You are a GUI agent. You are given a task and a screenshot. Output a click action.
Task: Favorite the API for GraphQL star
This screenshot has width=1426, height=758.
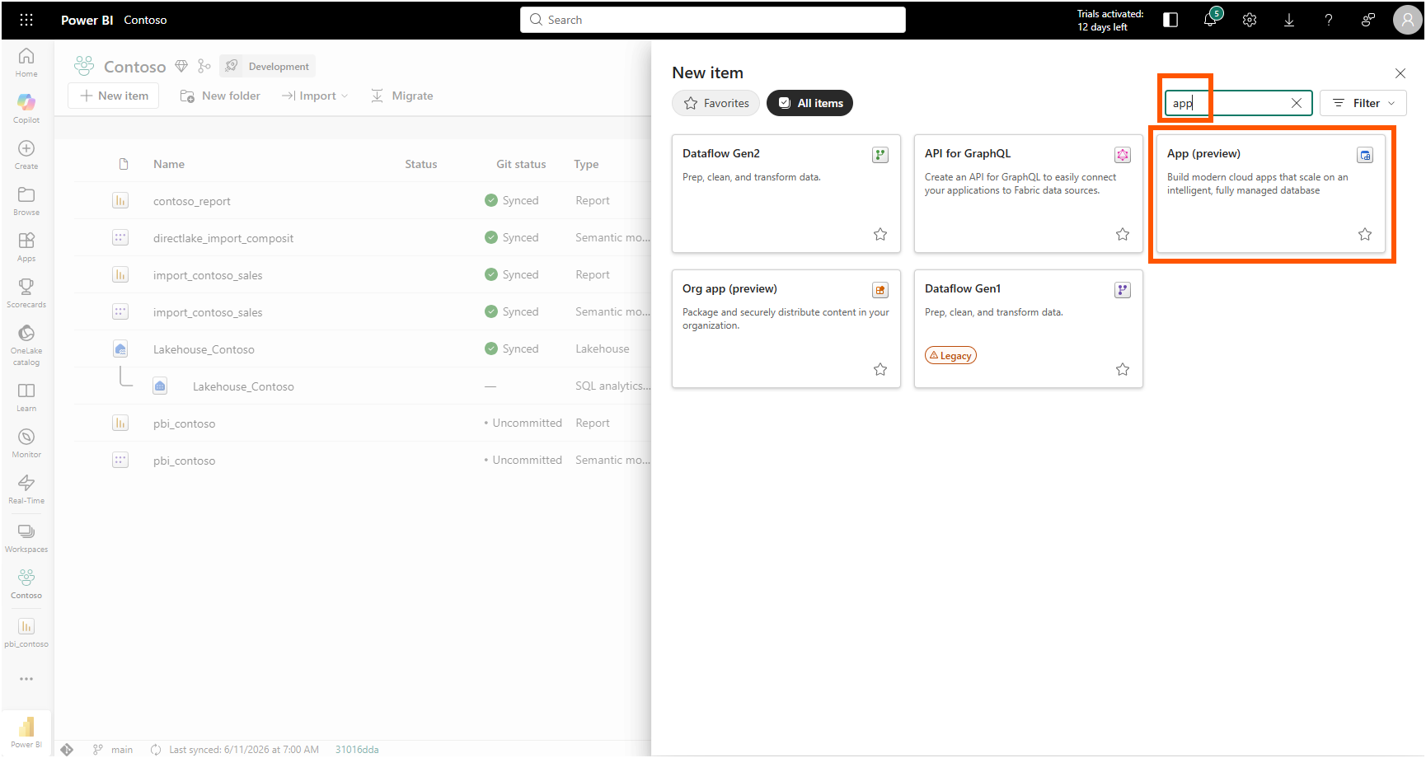(x=1123, y=234)
